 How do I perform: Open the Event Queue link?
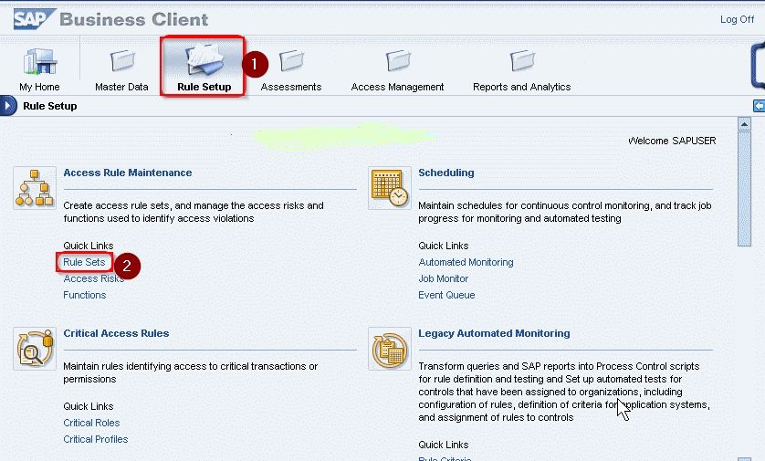[446, 296]
